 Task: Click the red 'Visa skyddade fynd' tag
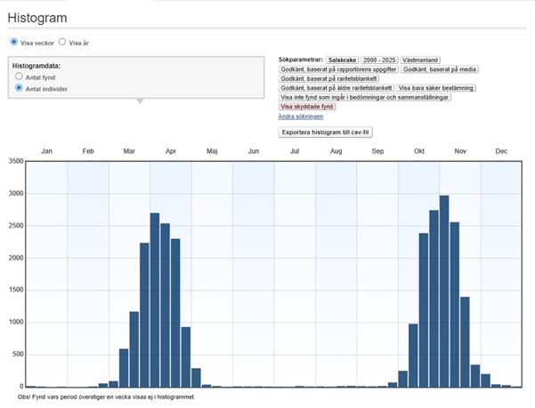click(306, 107)
